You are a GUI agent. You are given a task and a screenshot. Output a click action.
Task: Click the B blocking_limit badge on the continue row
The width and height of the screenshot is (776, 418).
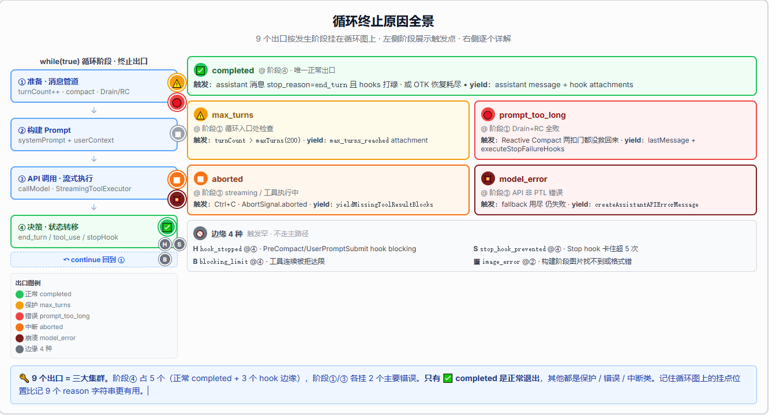coord(165,259)
